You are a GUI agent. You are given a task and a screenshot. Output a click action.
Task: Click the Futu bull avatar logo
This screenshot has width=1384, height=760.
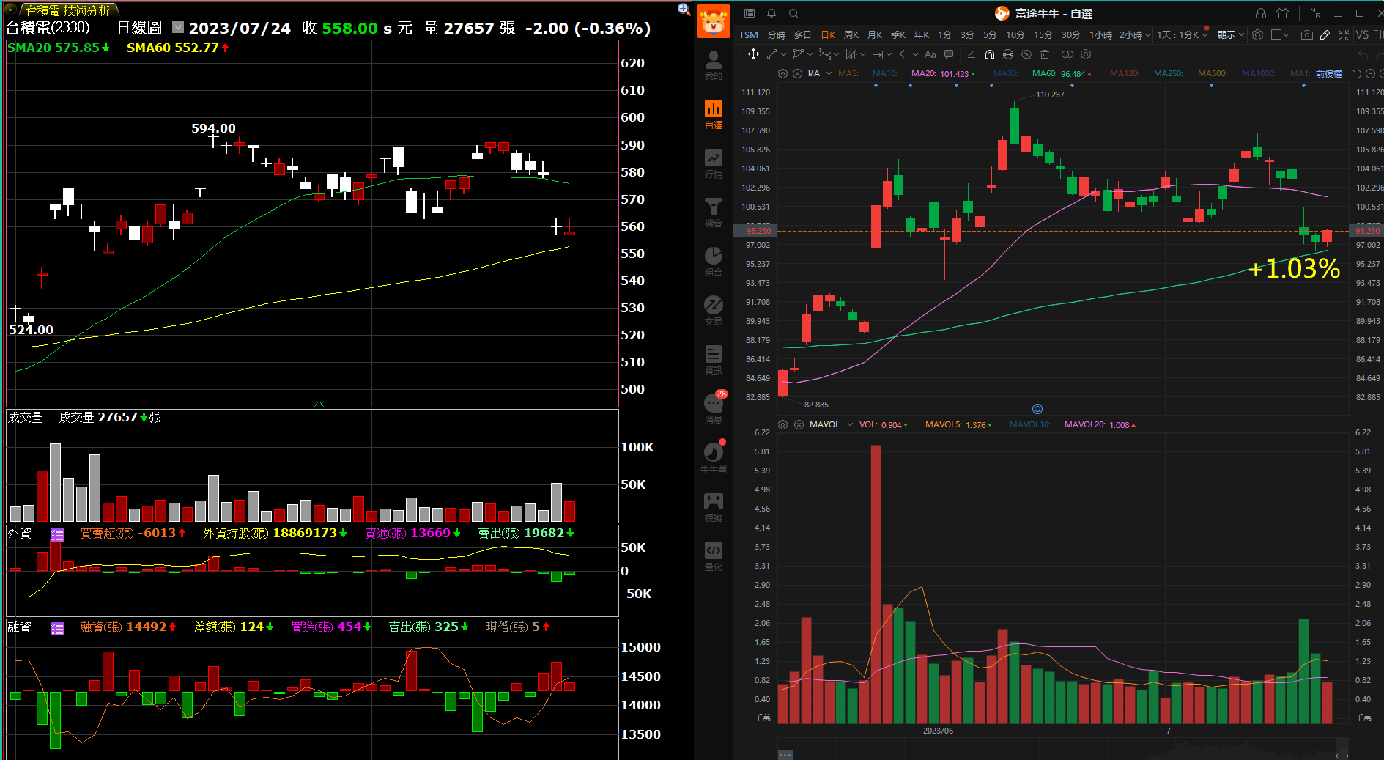(x=713, y=21)
